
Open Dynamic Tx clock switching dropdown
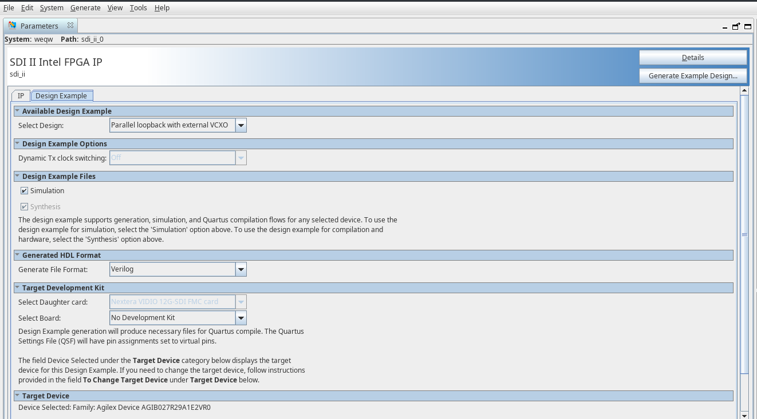241,158
